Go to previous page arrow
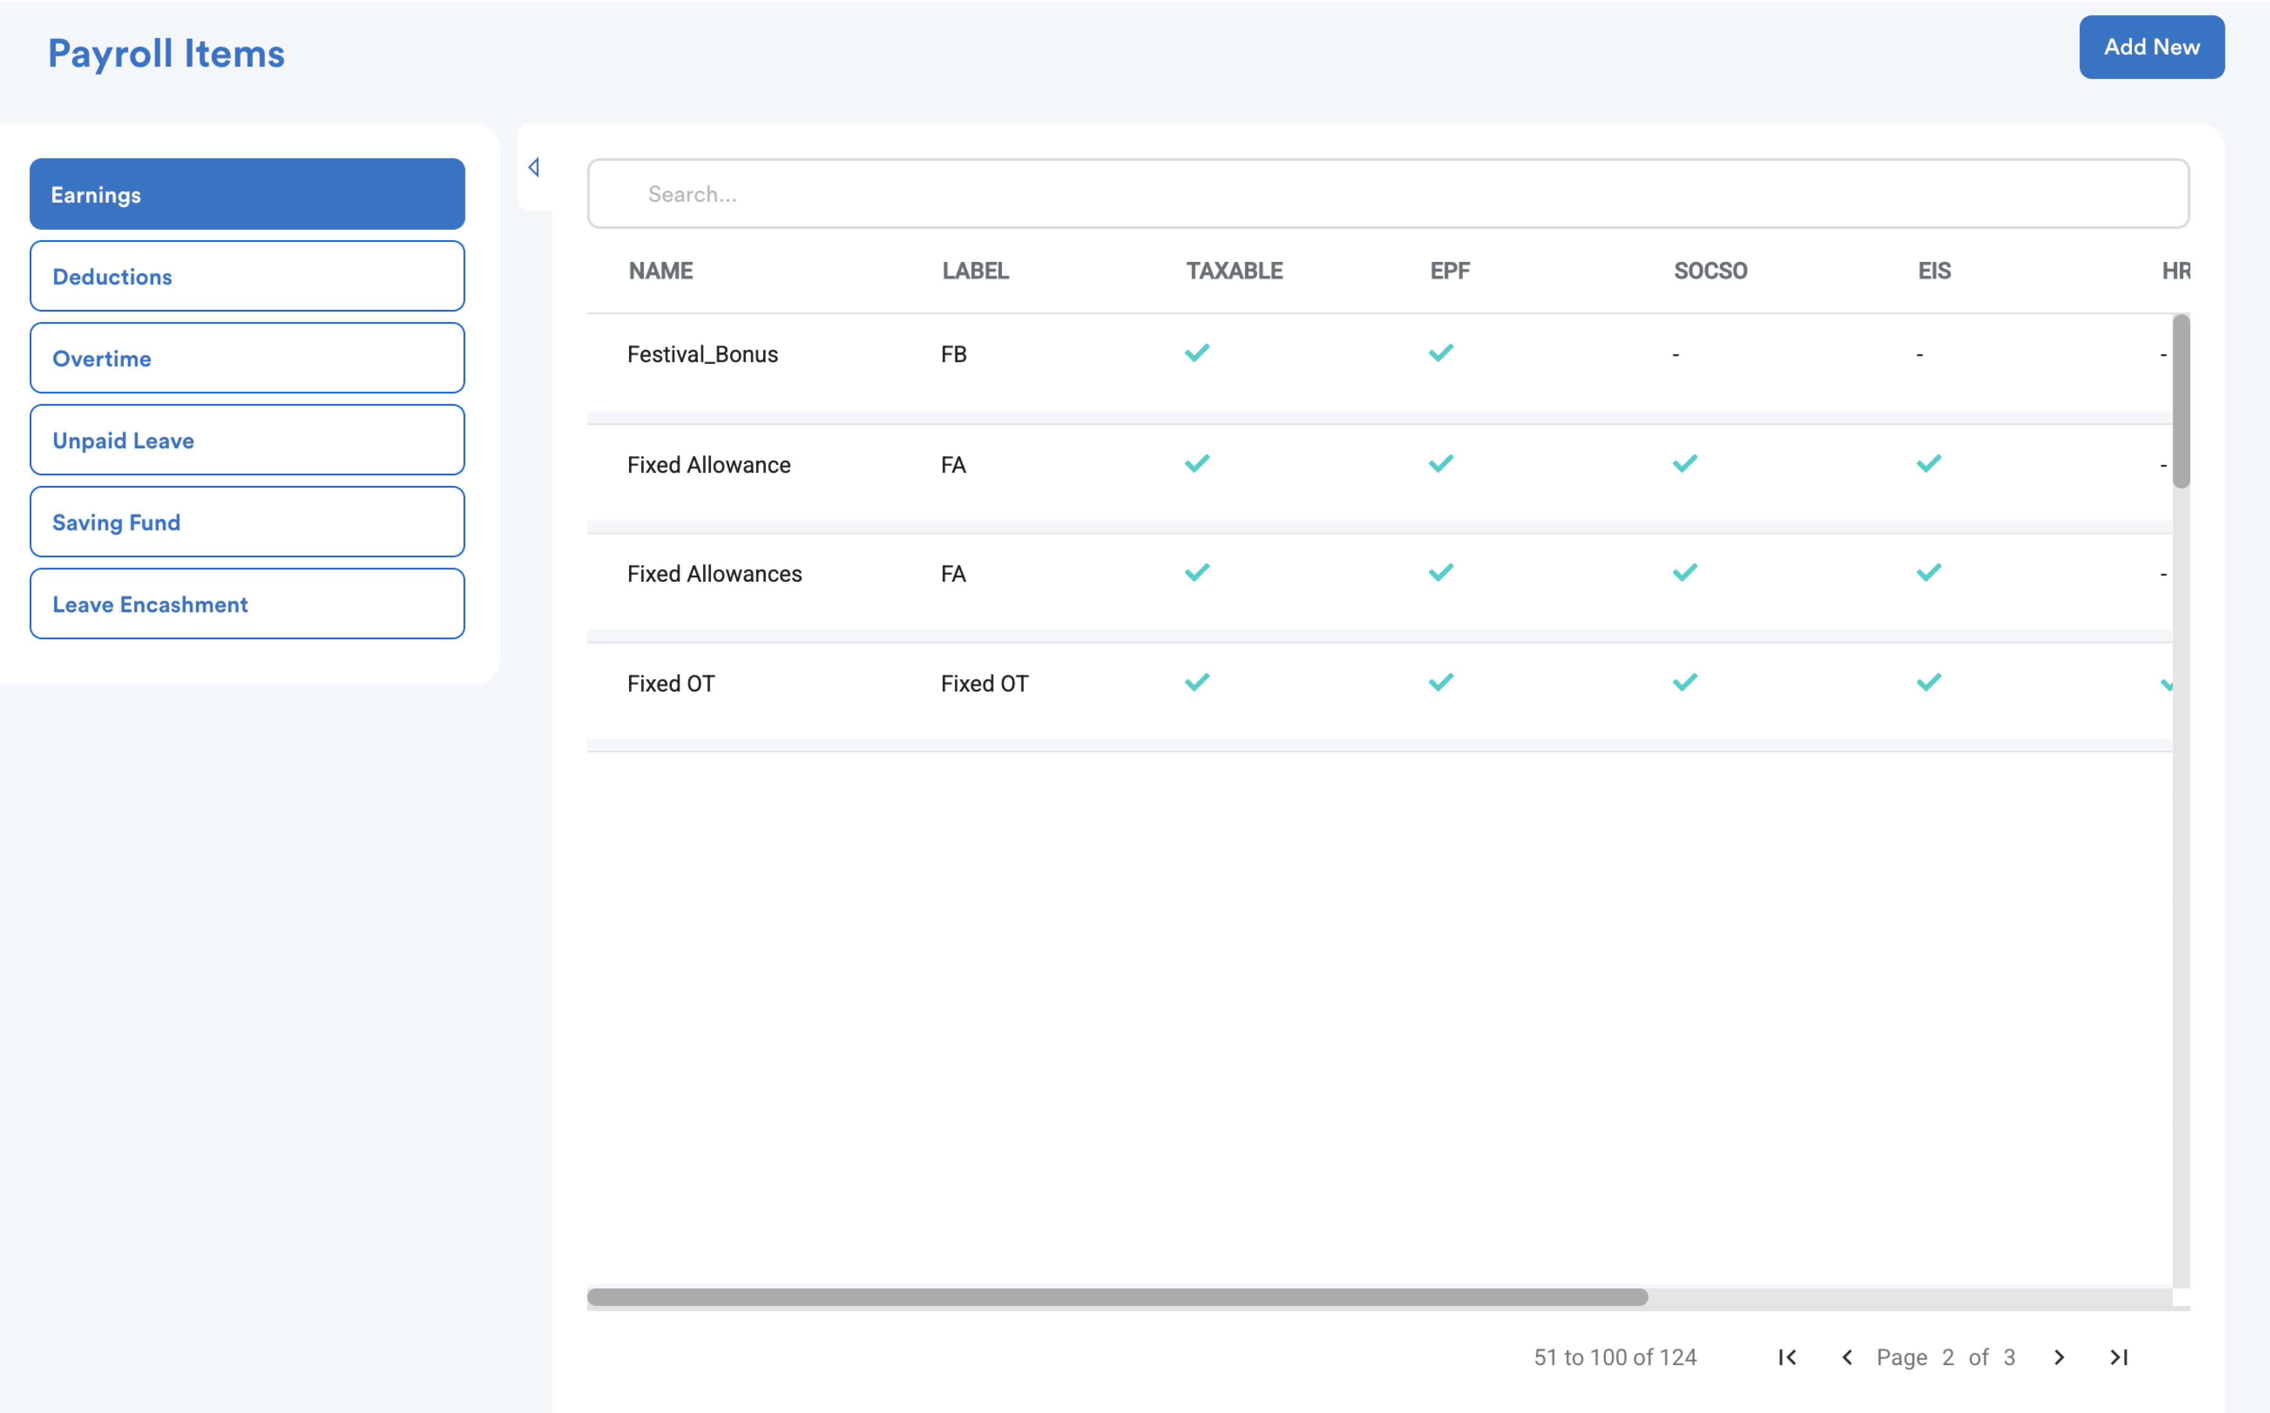 click(x=1846, y=1357)
